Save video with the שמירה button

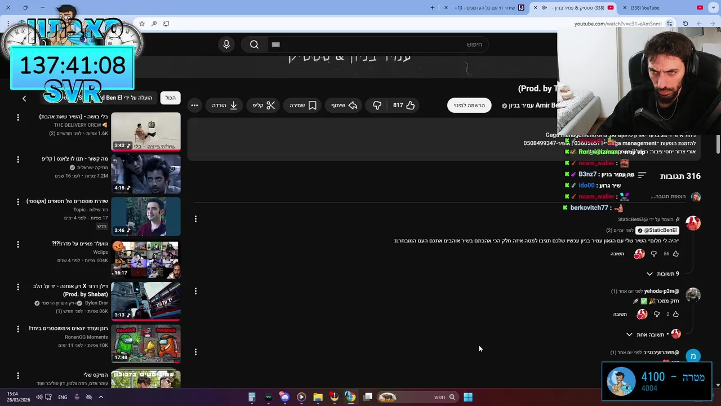coord(303,105)
